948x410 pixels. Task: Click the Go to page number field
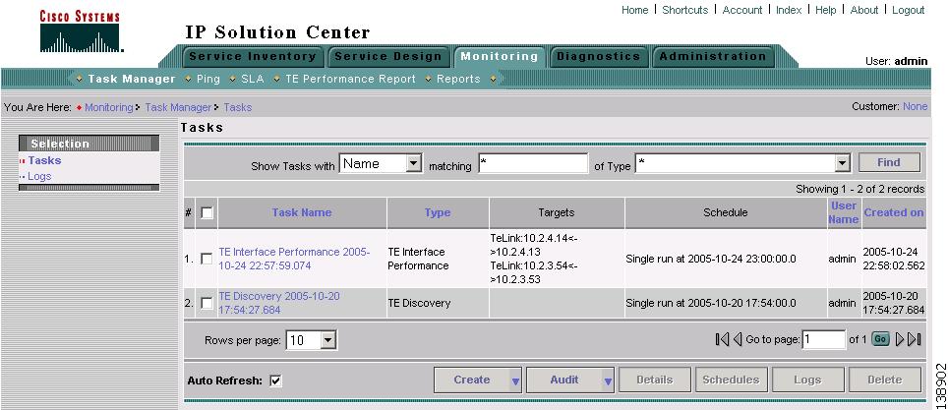pos(823,340)
